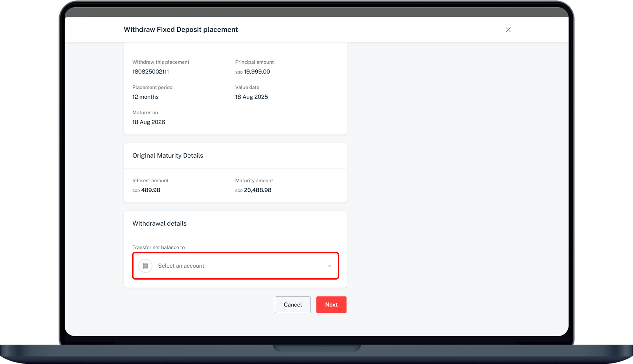Viewport: 633px width, 364px height.
Task: Click the 'Withdraw Fixed Deposit placement' title
Action: [180, 29]
